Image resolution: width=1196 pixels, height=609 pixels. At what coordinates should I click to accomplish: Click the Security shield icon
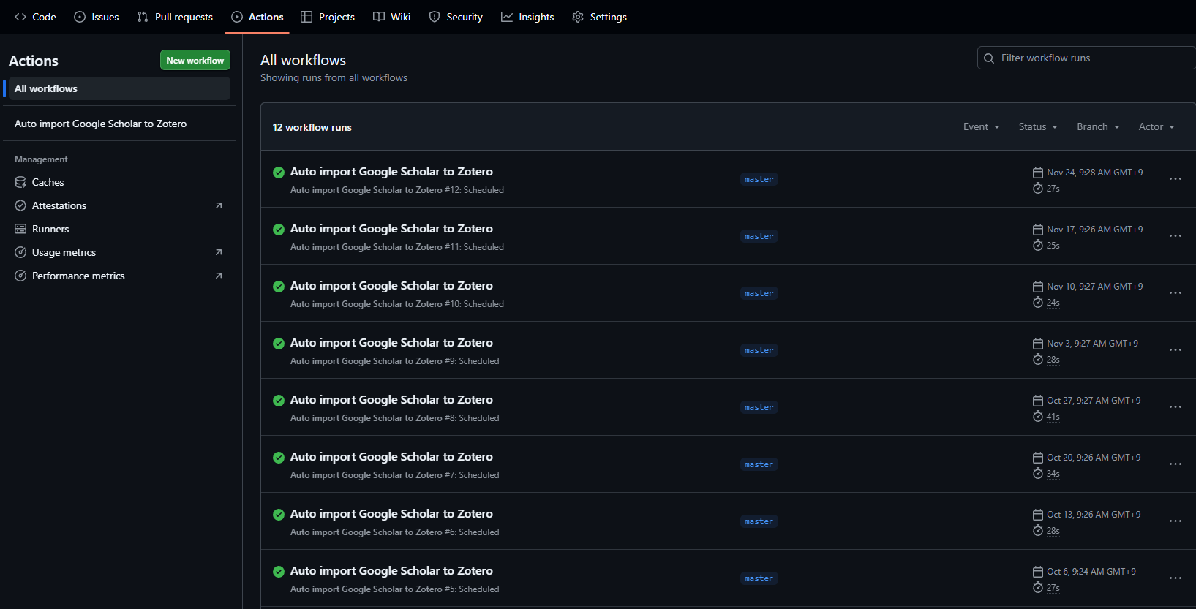[x=435, y=17]
